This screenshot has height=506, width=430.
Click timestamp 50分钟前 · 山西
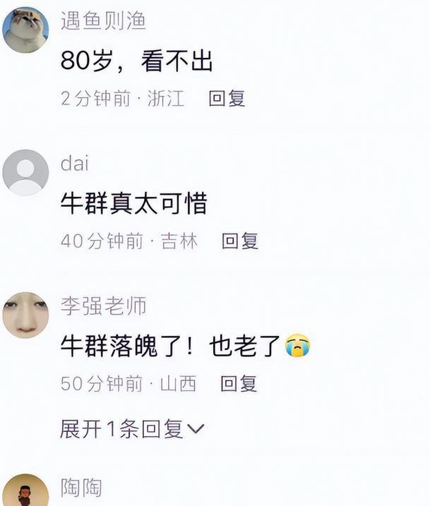(129, 383)
